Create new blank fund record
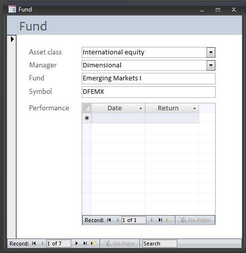Screen dimensions: 246x253 (94, 244)
